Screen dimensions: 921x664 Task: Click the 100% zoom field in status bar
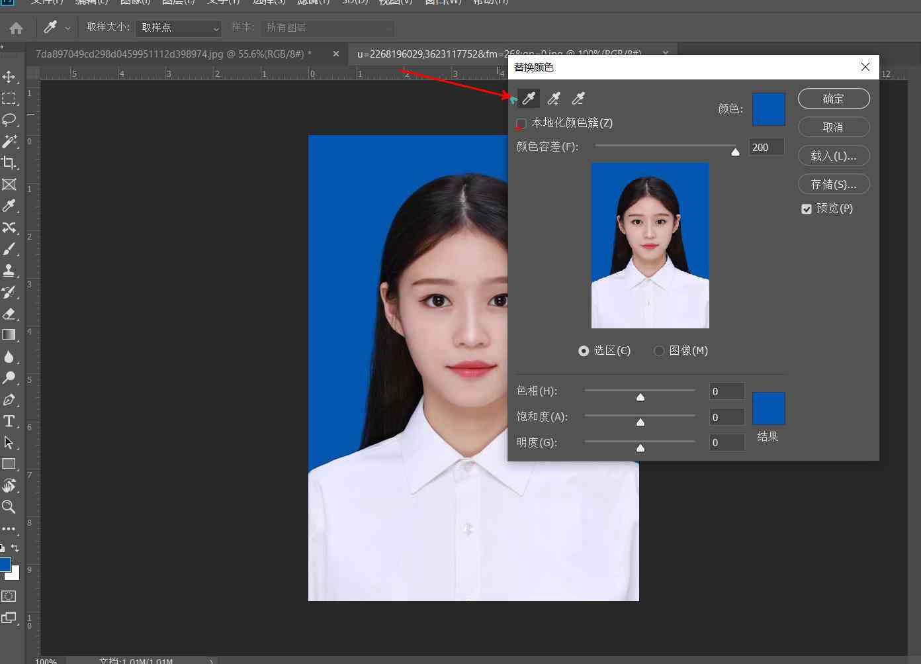point(46,661)
